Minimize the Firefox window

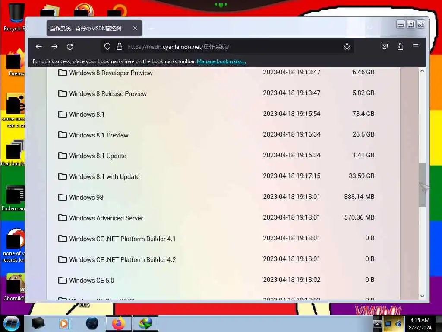[401, 25]
